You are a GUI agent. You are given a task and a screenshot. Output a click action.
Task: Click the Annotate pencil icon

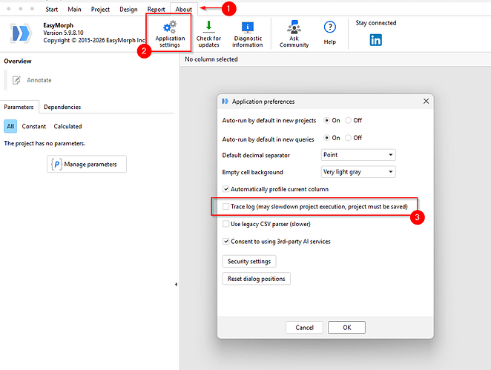click(17, 80)
